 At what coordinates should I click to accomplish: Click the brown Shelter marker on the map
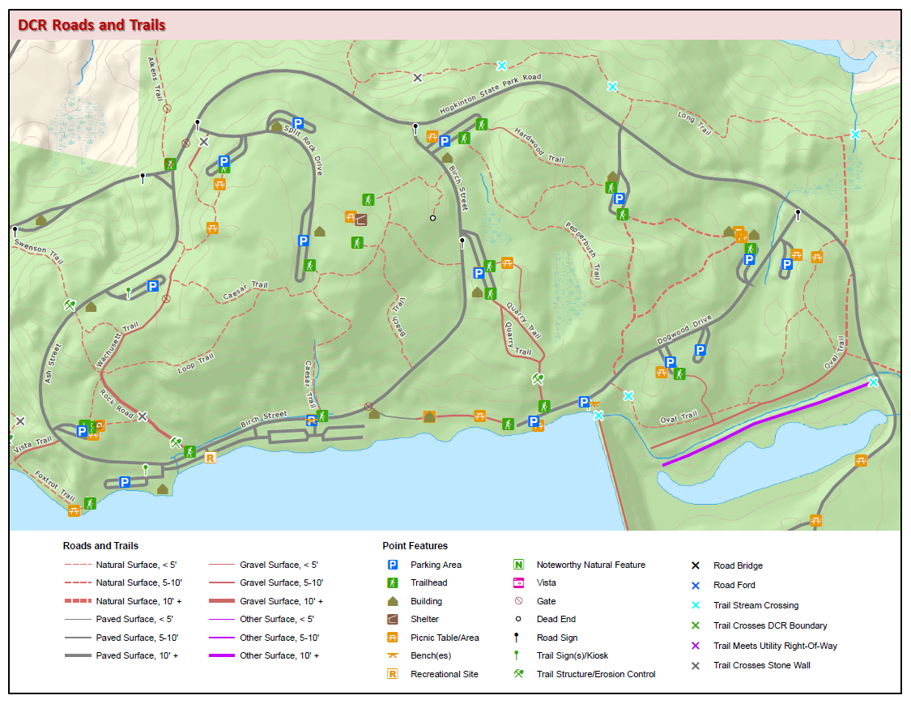[x=361, y=220]
